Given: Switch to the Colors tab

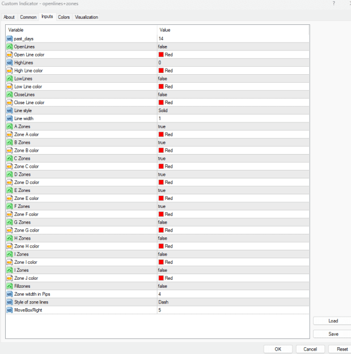Looking at the screenshot, I should point(64,17).
